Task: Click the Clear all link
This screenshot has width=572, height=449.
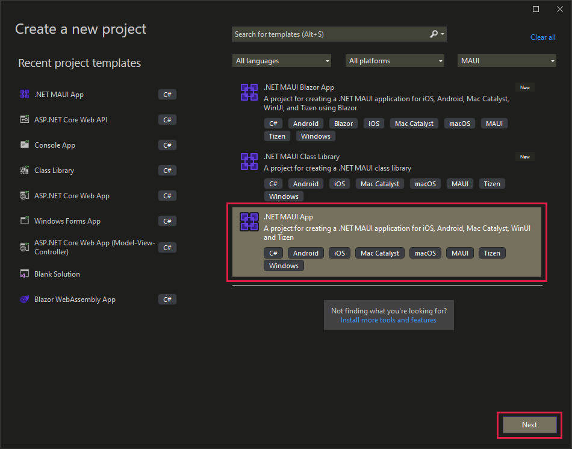Action: 543,37
